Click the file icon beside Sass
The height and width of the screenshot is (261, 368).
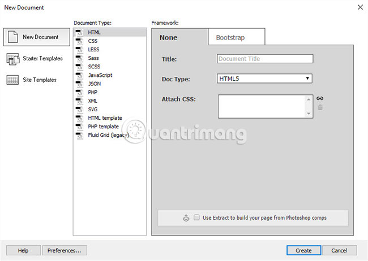(x=79, y=58)
